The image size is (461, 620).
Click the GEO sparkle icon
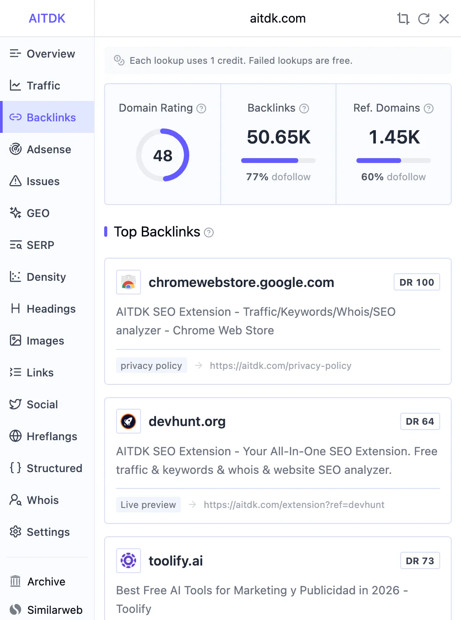(x=16, y=213)
